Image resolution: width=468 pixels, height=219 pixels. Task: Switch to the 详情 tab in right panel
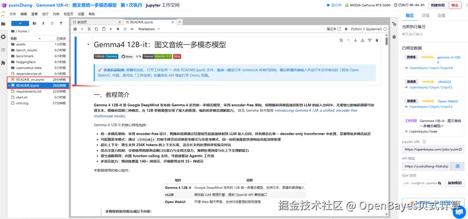tap(426, 16)
